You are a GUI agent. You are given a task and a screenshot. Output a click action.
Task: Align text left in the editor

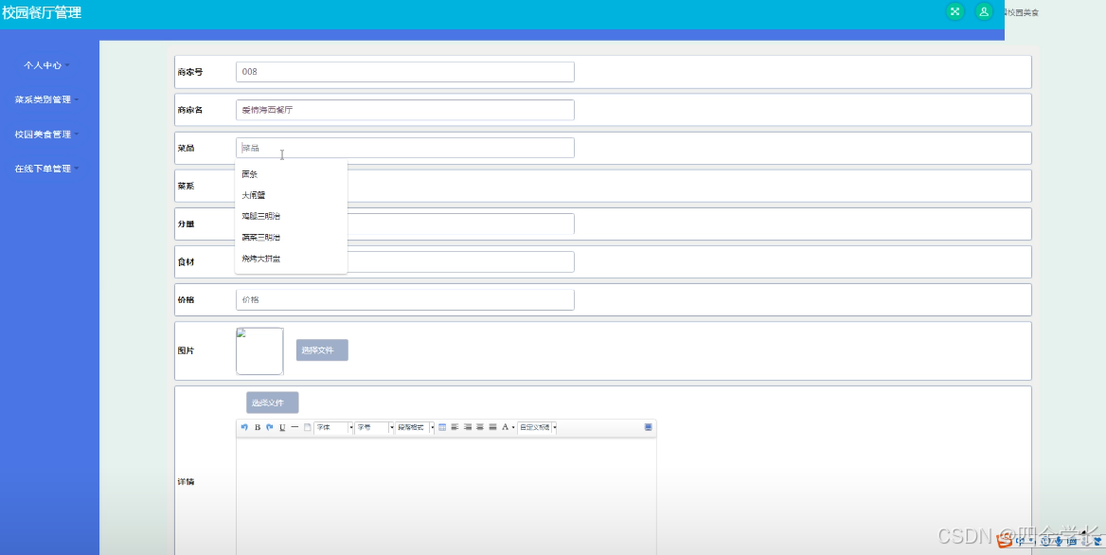point(455,427)
